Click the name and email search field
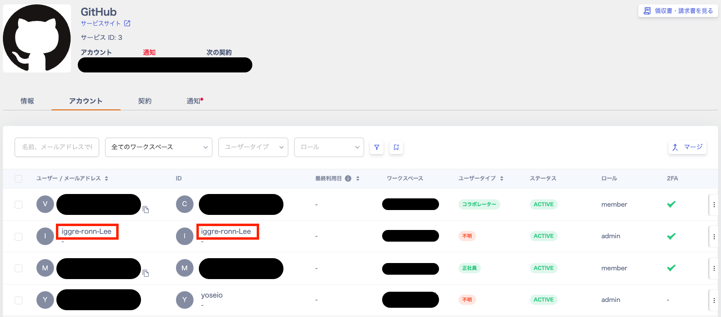721x317 pixels. [x=57, y=147]
